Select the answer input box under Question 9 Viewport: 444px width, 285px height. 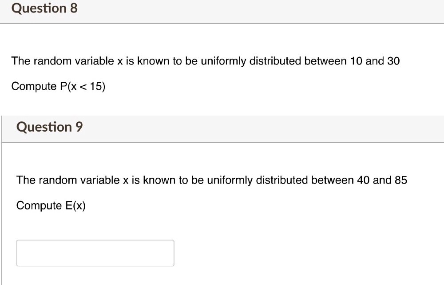click(x=95, y=253)
